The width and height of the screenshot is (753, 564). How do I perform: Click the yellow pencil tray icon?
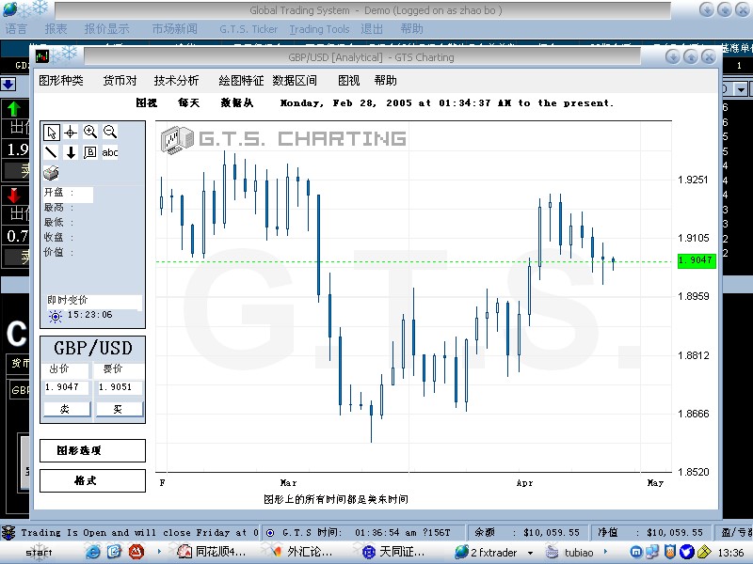click(704, 552)
